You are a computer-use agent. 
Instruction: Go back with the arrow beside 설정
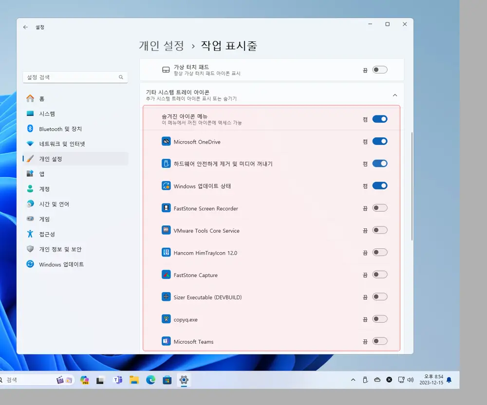[x=25, y=27]
